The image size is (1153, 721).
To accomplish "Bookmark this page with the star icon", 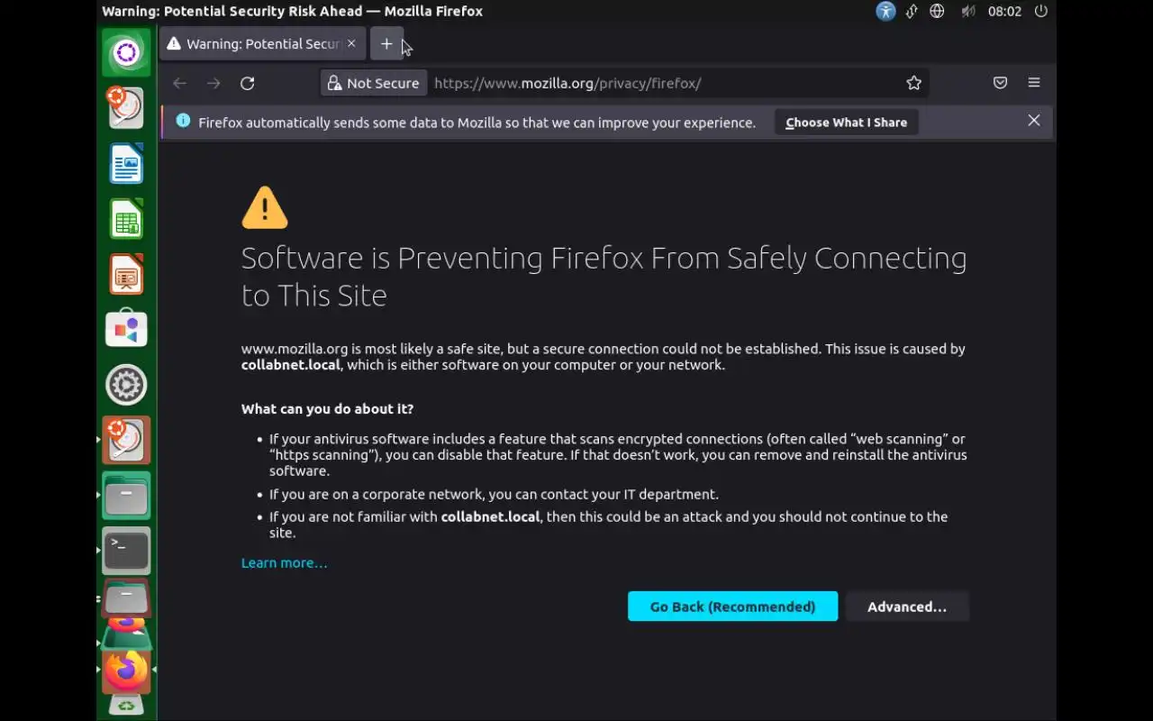I will [x=914, y=83].
